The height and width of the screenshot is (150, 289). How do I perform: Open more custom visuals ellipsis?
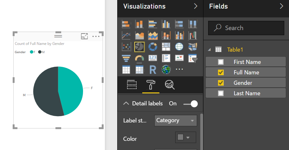click(179, 69)
